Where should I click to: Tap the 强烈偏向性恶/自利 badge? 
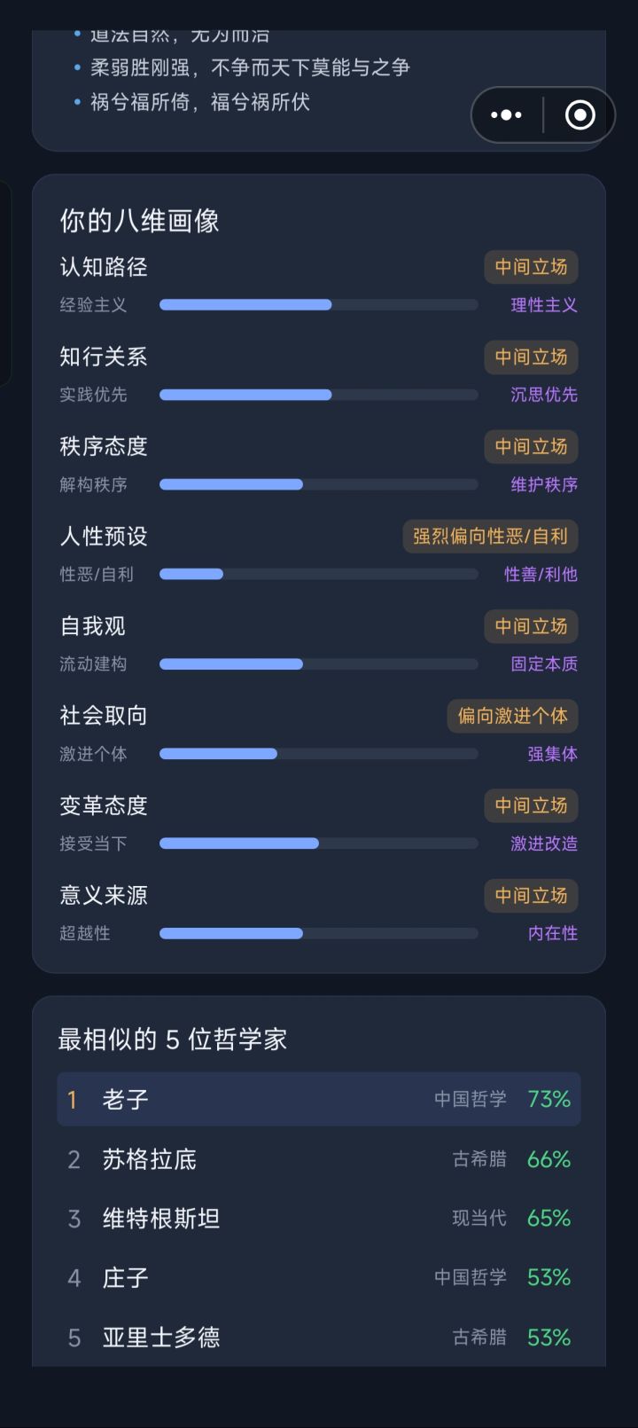coord(490,536)
